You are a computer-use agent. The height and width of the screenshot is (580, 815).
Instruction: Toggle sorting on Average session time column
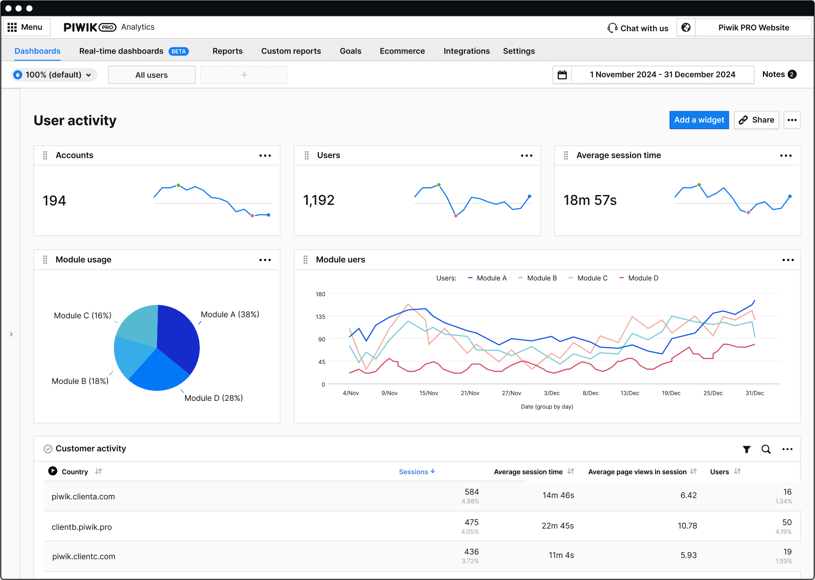coord(571,472)
